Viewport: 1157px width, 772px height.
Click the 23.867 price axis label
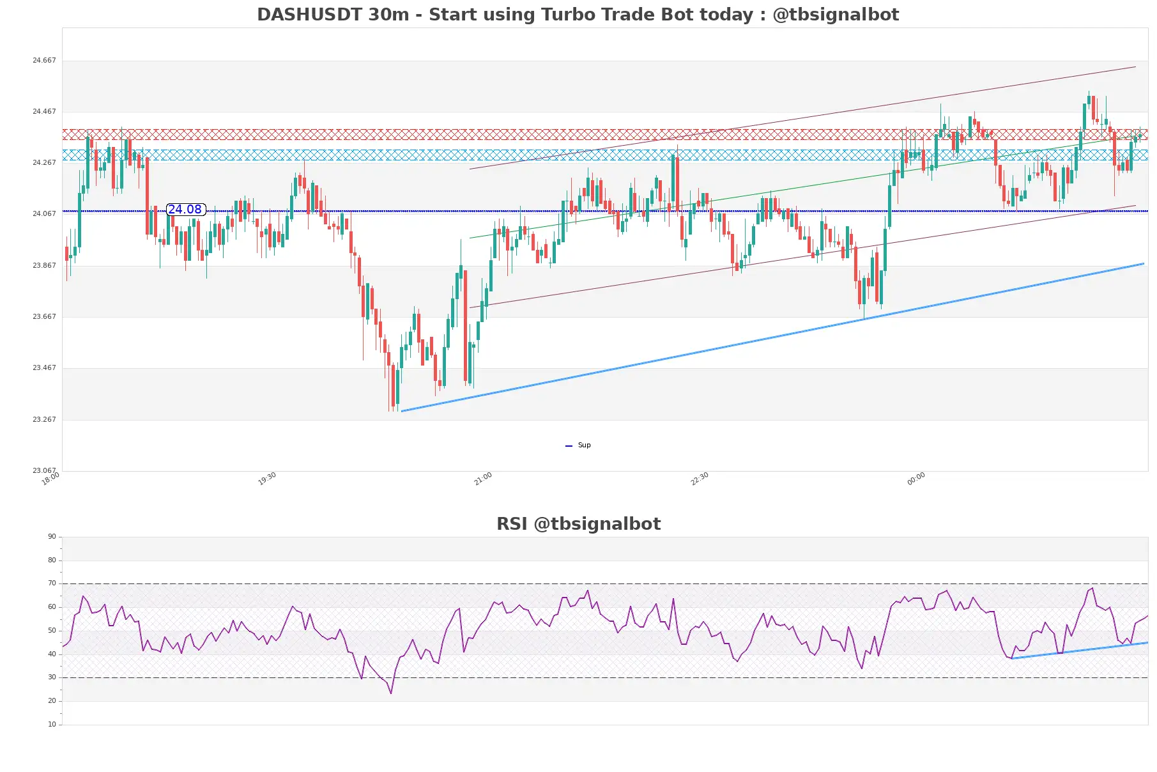pyautogui.click(x=44, y=266)
